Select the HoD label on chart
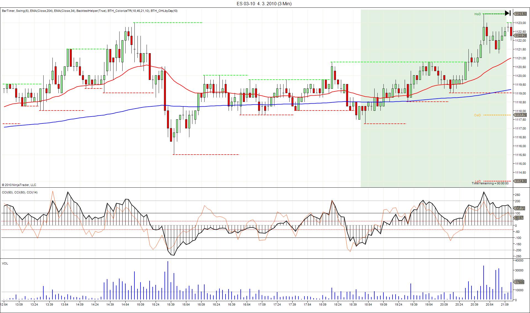This screenshot has height=313, width=530. (478, 14)
